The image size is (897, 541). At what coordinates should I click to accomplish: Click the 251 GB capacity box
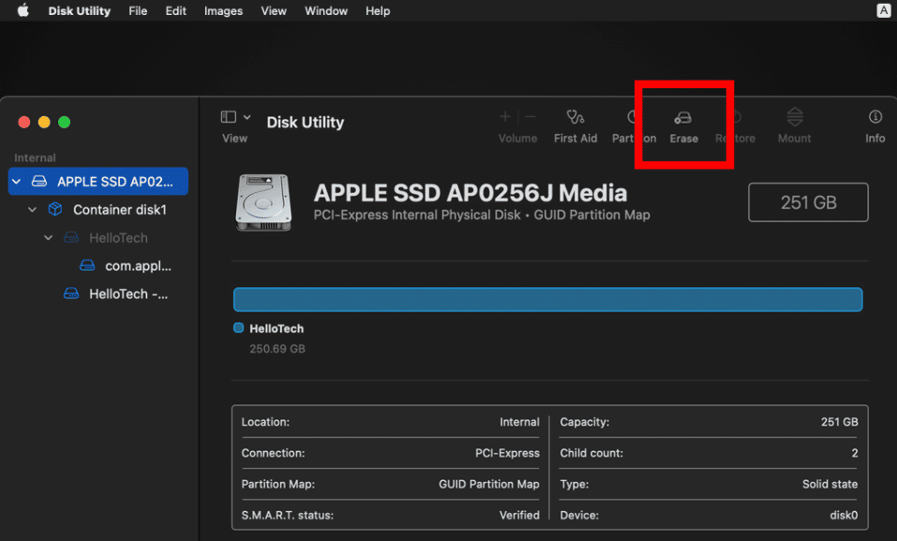[x=808, y=202]
